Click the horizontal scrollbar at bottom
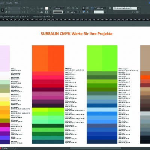Screen dimensions: 150x150 [96, 148]
